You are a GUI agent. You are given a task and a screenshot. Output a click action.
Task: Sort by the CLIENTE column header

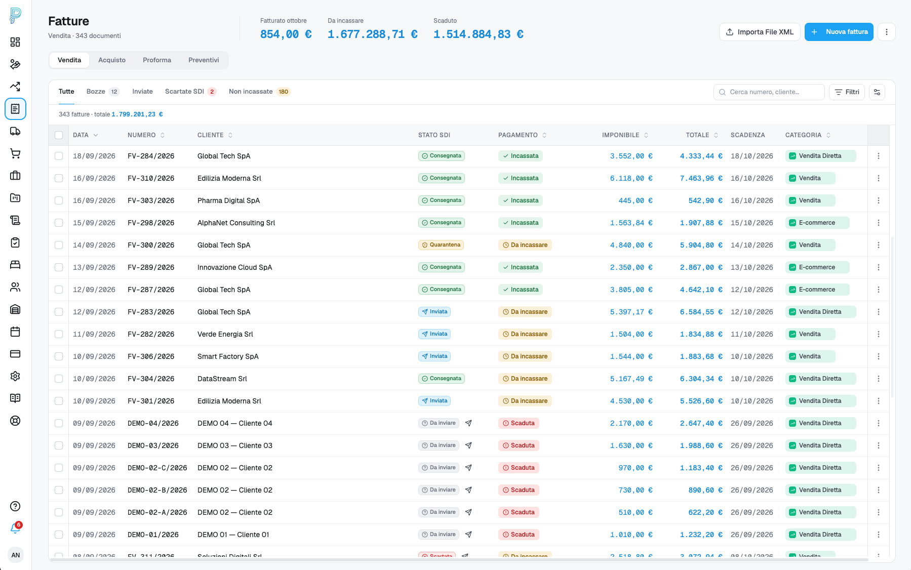tap(215, 135)
